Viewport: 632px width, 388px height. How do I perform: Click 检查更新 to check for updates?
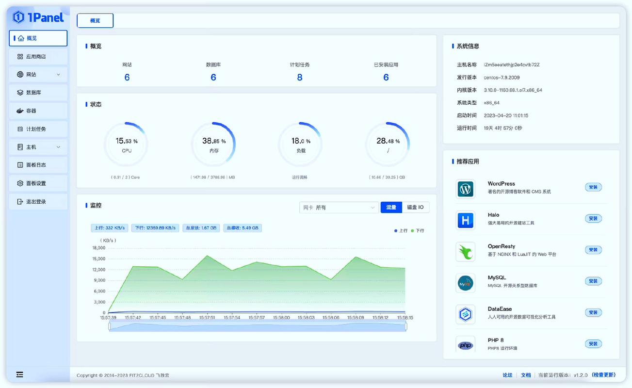point(603,374)
